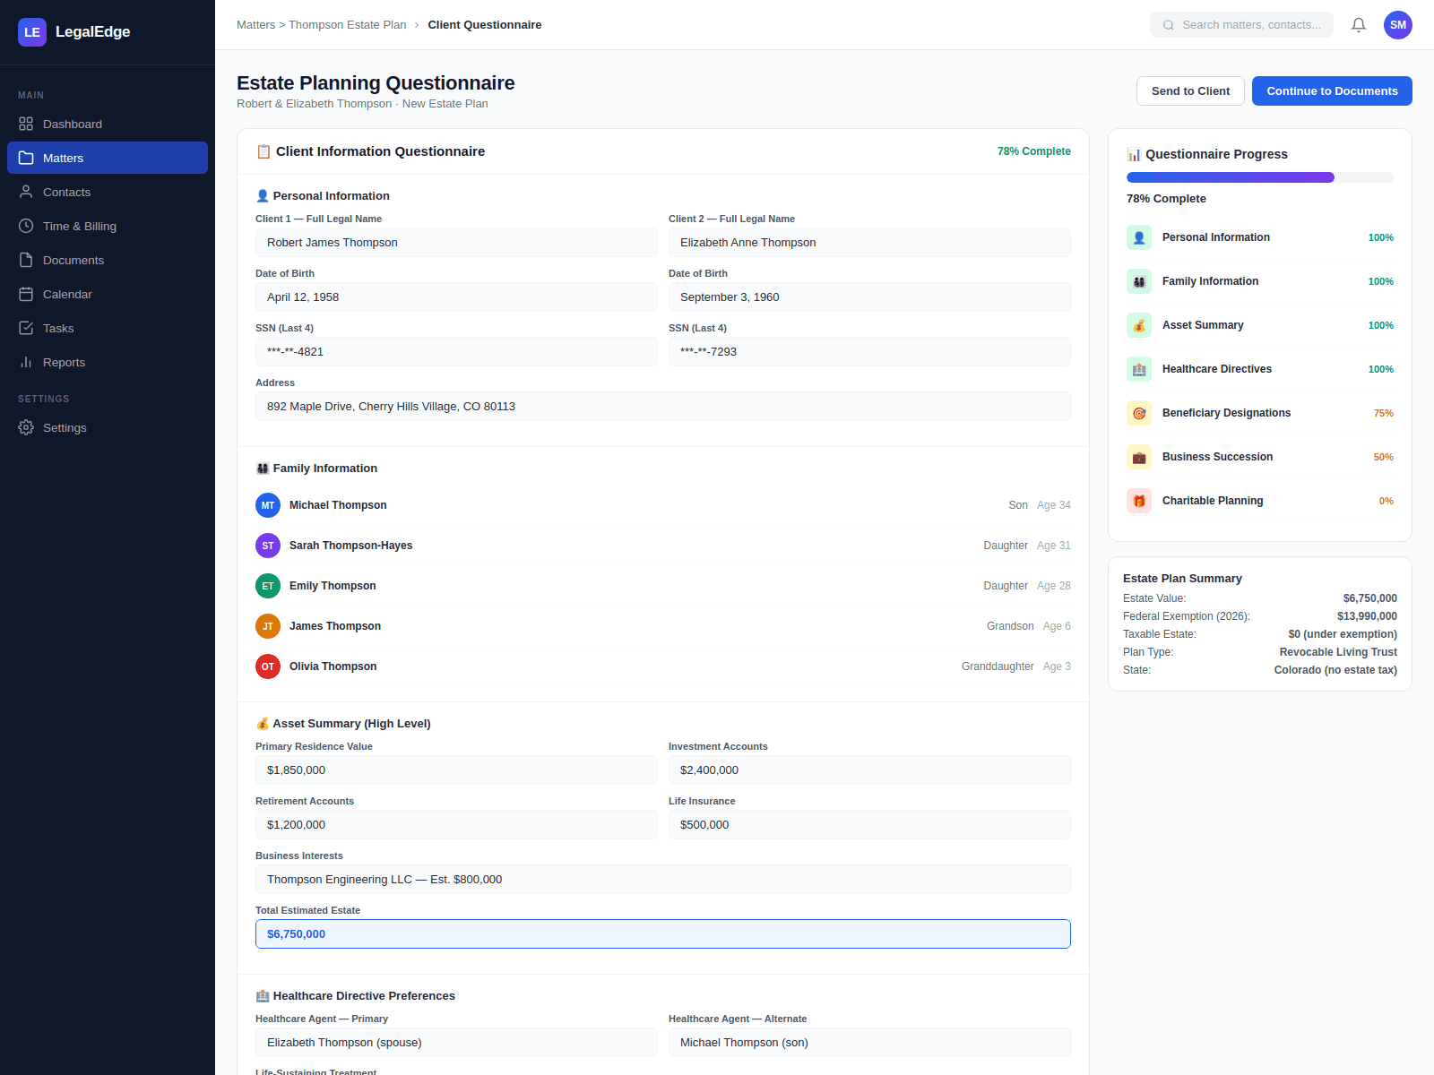Image resolution: width=1434 pixels, height=1075 pixels.
Task: Click the OT avatar for Olivia Thompson
Action: click(268, 666)
